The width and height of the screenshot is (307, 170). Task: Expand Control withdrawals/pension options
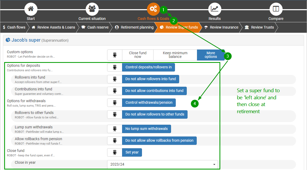coord(149,103)
